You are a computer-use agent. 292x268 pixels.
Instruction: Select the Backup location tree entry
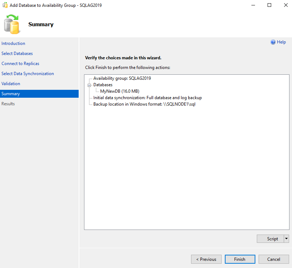click(144, 104)
